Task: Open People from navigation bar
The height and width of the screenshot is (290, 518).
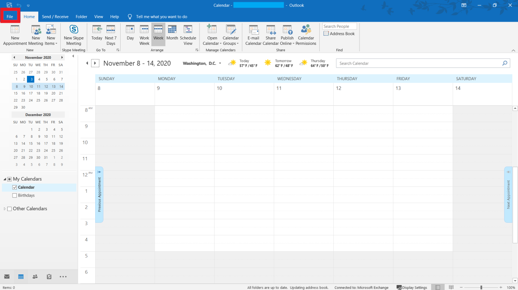Action: [x=35, y=277]
